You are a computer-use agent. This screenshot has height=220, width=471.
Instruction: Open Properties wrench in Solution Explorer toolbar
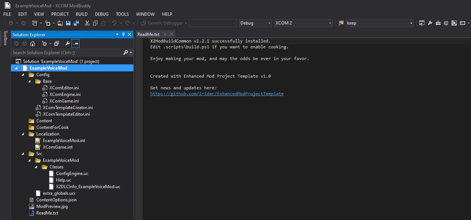(67, 44)
